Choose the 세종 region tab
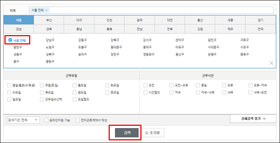The image size is (280, 143). pyautogui.click(x=230, y=20)
